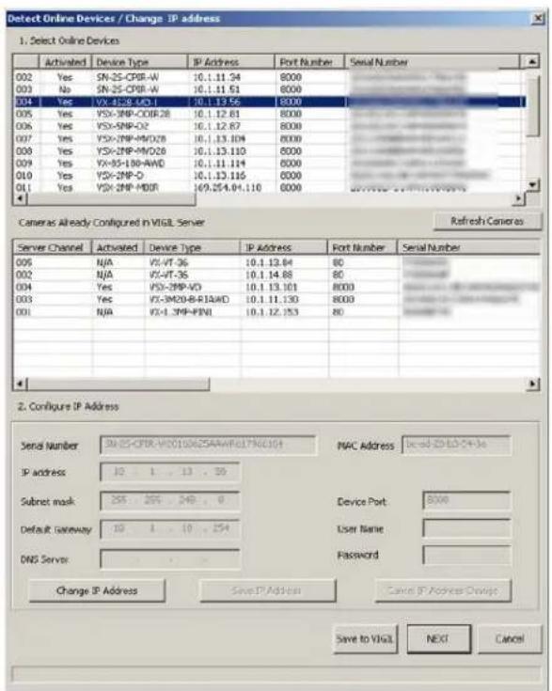Click left arrow of online devices horizontal scrollbar
Image resolution: width=552 pixels, height=691 pixels.
point(20,199)
